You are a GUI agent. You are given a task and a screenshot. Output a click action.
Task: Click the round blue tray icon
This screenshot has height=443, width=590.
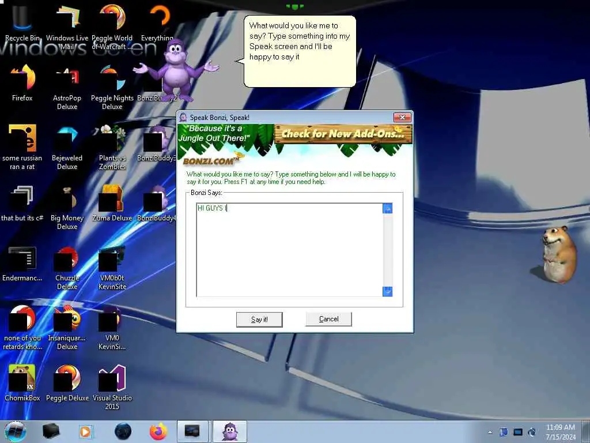pos(532,432)
